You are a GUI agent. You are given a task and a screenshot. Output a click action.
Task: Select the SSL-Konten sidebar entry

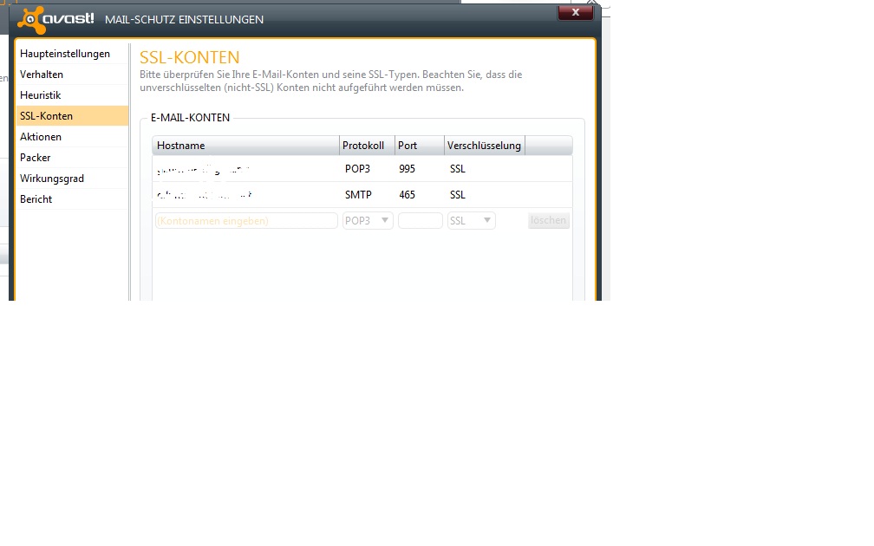tap(72, 116)
